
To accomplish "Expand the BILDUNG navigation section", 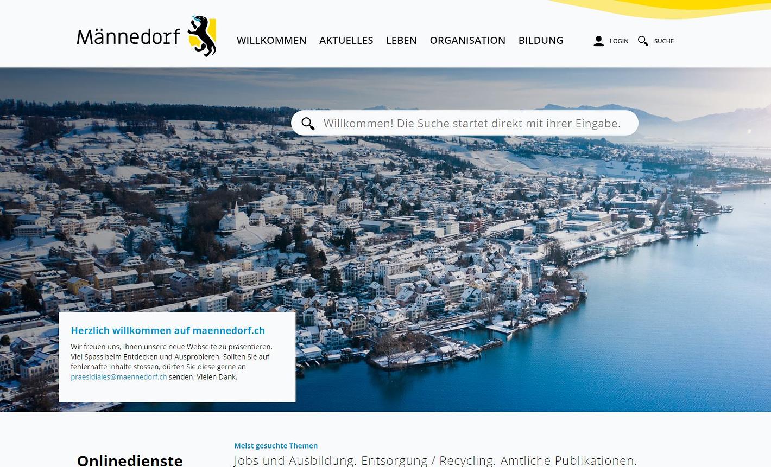I will [541, 41].
